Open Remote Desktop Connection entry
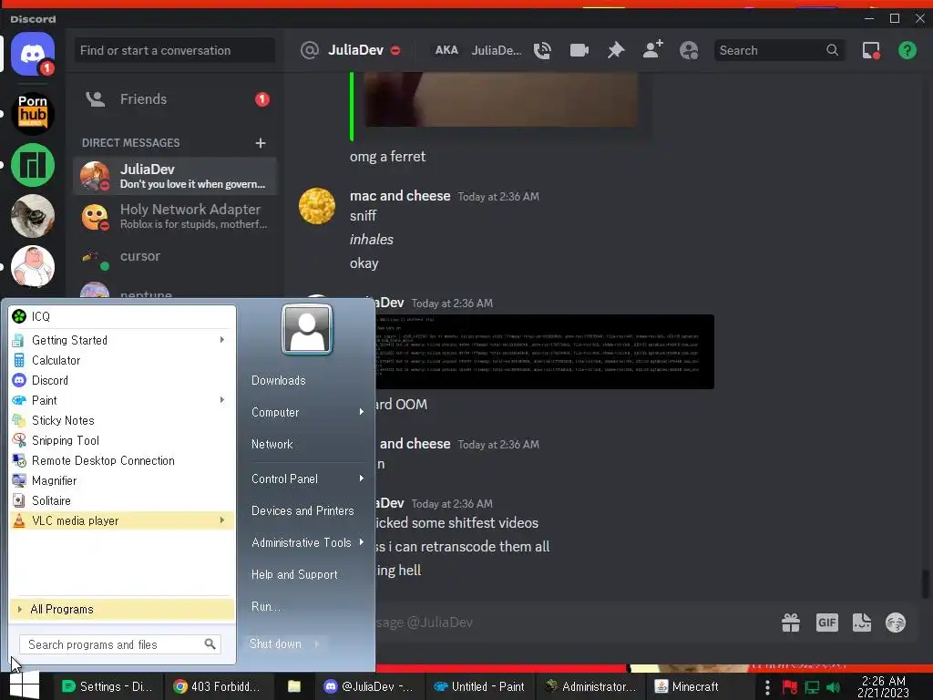This screenshot has height=700, width=933. point(123,460)
